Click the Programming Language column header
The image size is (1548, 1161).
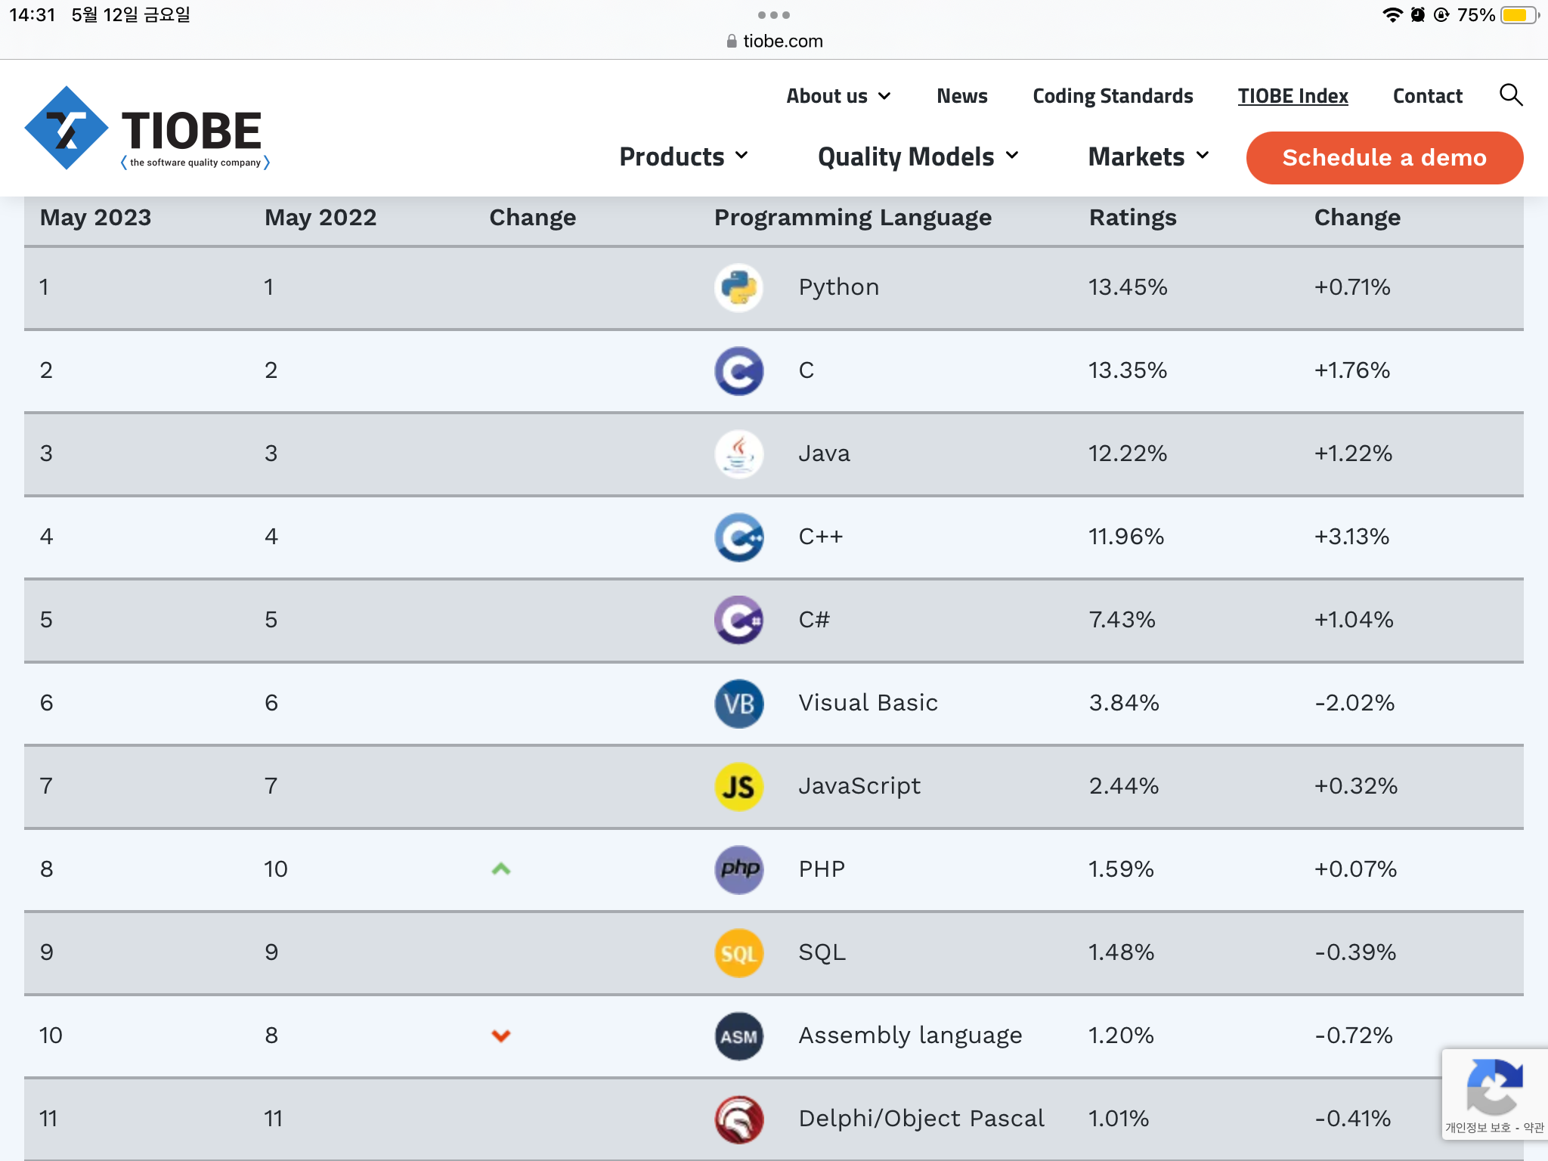[853, 218]
